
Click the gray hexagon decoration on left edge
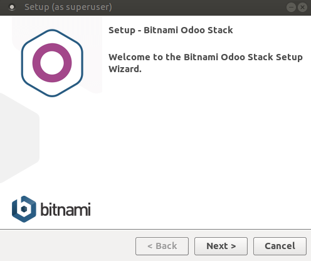tap(19, 138)
